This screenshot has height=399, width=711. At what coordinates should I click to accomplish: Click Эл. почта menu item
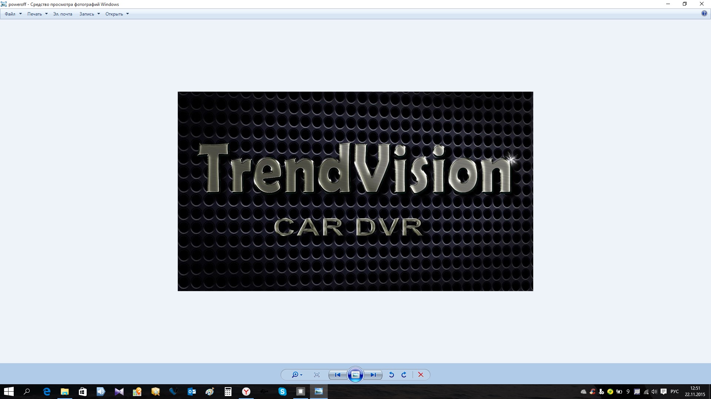[x=63, y=14]
